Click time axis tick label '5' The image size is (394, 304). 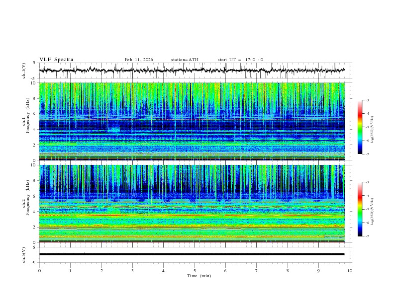point(195,271)
